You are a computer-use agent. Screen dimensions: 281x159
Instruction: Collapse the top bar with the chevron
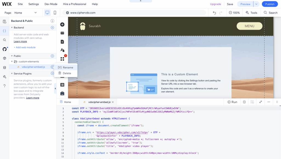140,1
